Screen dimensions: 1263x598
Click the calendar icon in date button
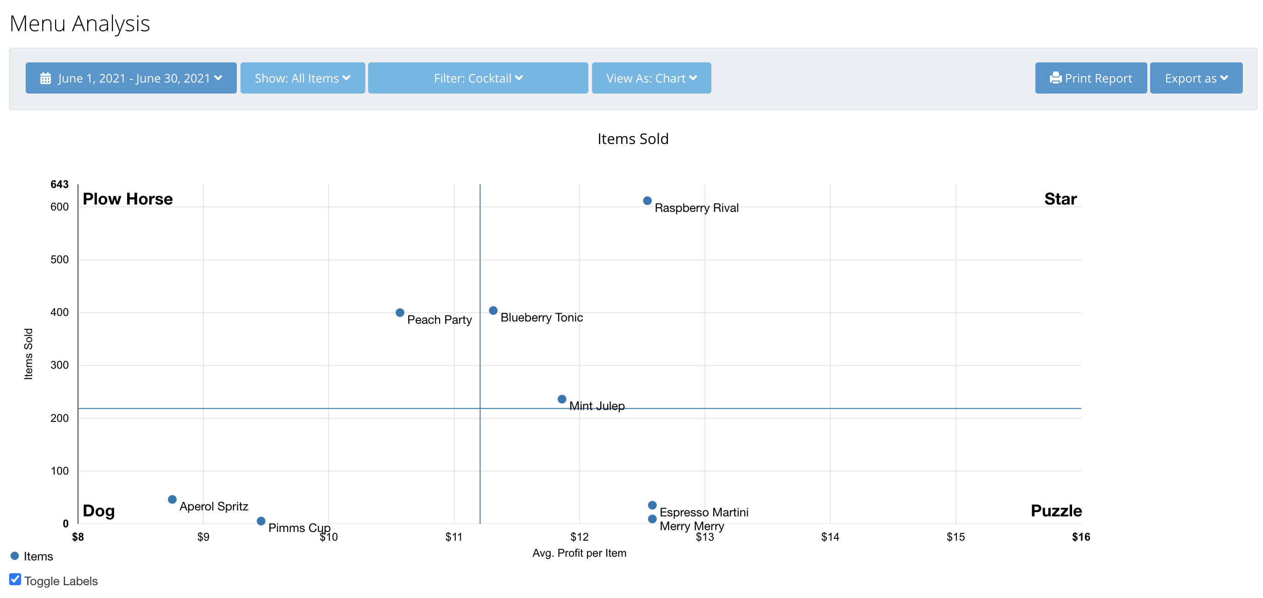[x=45, y=78]
